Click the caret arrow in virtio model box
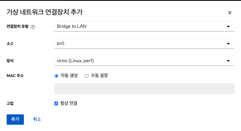Screen dimensions: 241x131 (228, 61)
